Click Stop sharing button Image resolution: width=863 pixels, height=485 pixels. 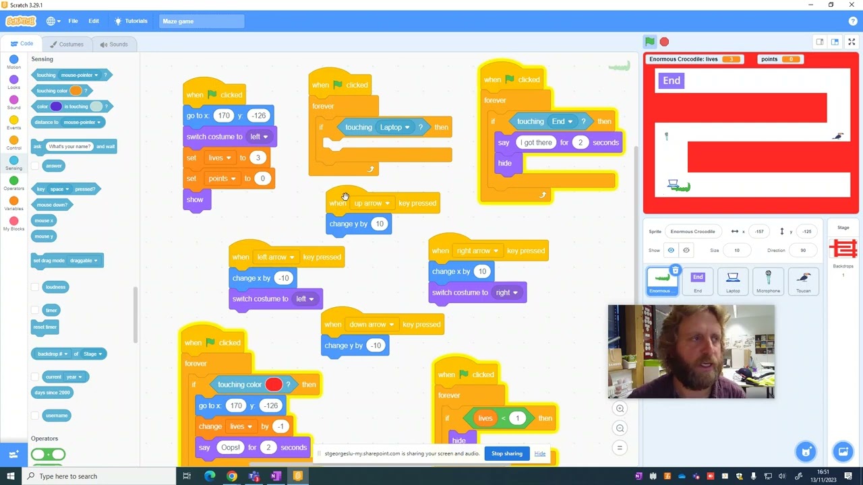click(507, 453)
